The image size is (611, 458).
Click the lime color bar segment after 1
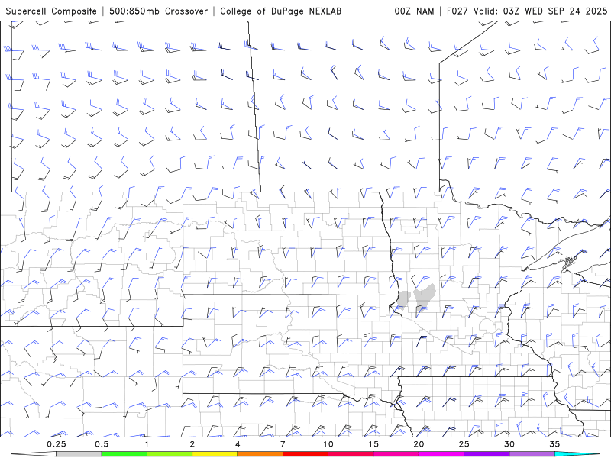pos(170,454)
